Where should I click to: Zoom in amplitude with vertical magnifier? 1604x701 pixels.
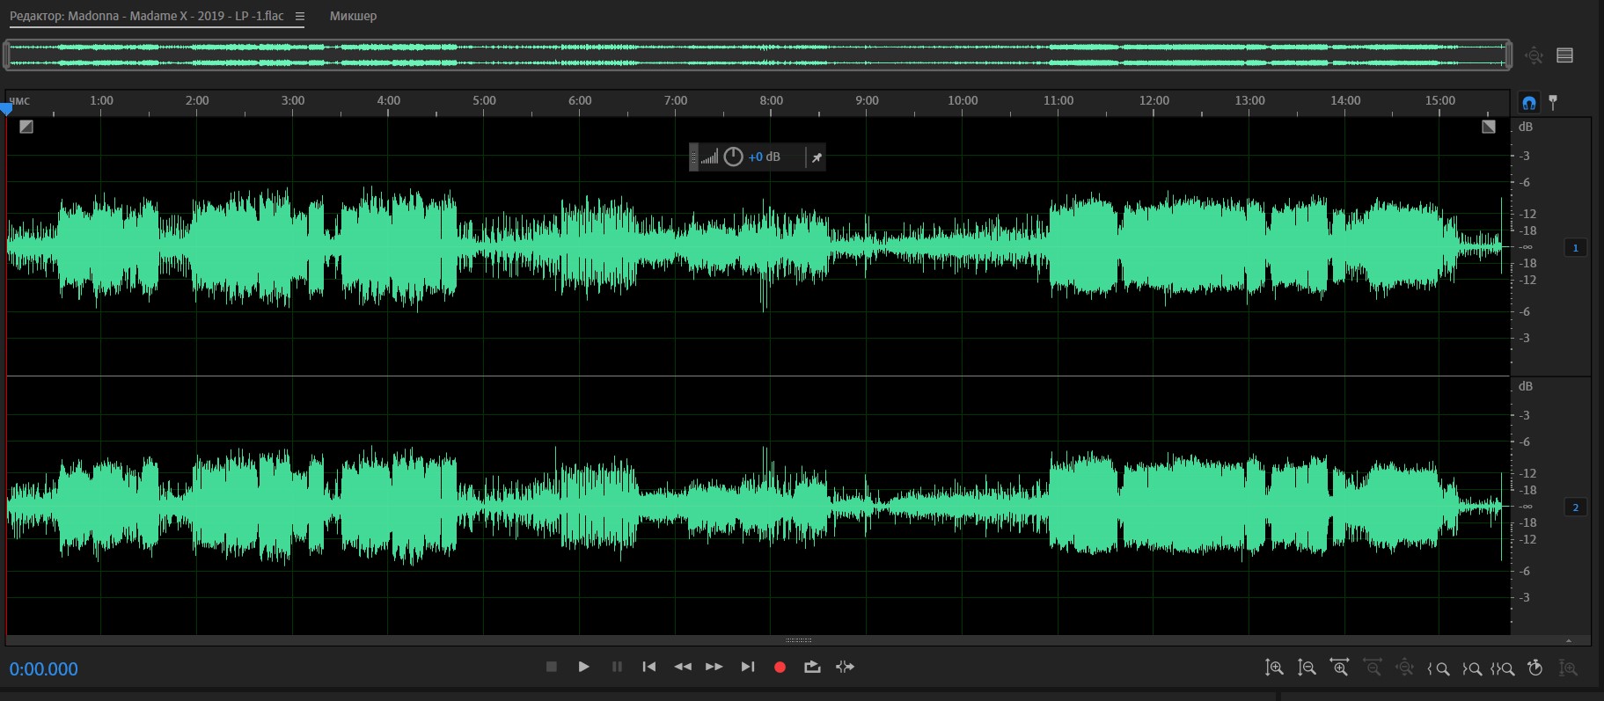click(x=1274, y=668)
